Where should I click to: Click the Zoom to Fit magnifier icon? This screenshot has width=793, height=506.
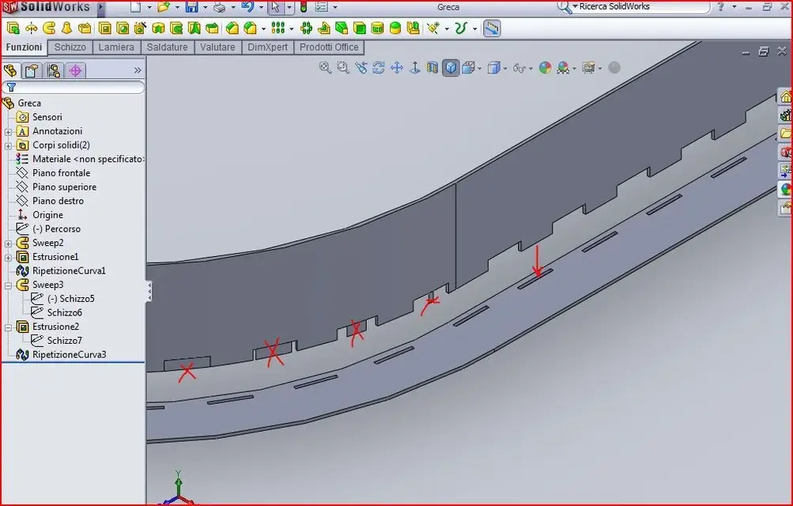click(x=325, y=68)
